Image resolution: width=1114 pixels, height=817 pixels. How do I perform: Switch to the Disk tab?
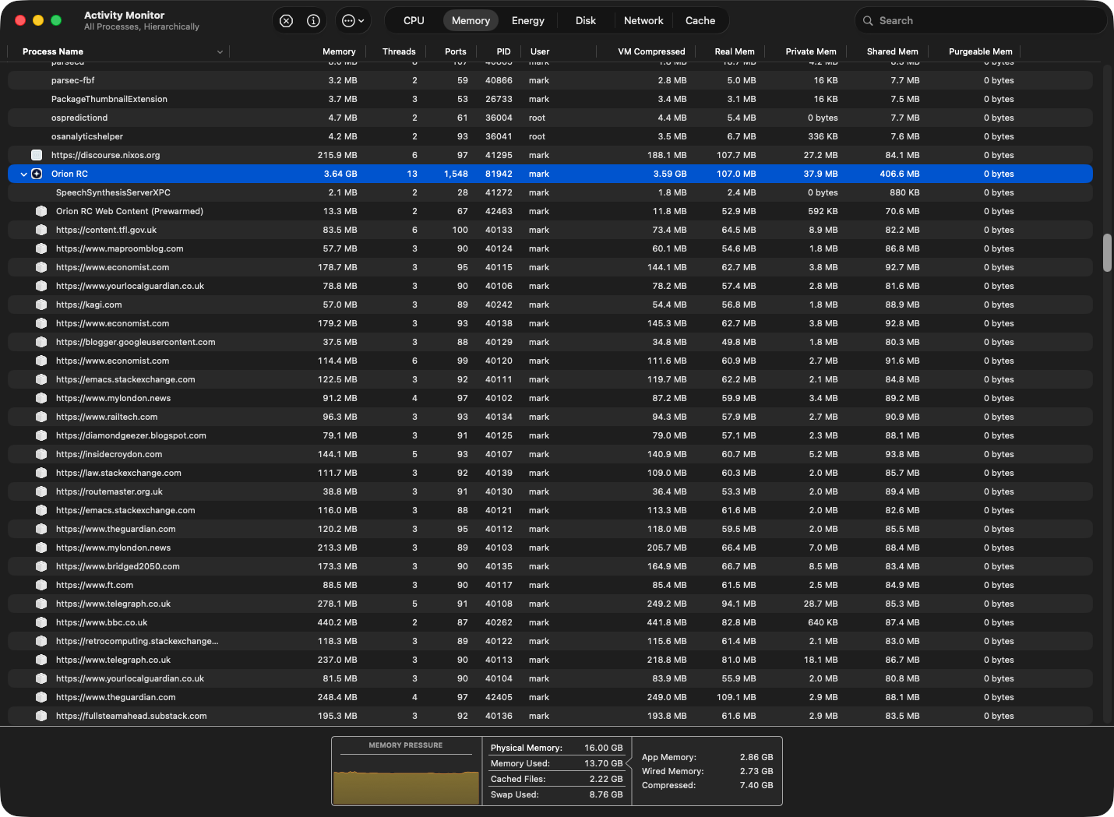[x=585, y=21]
